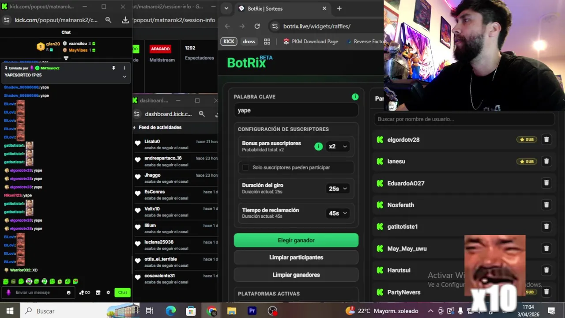Click the Palabra Clave field containing yape
The width and height of the screenshot is (565, 318).
pyautogui.click(x=296, y=110)
